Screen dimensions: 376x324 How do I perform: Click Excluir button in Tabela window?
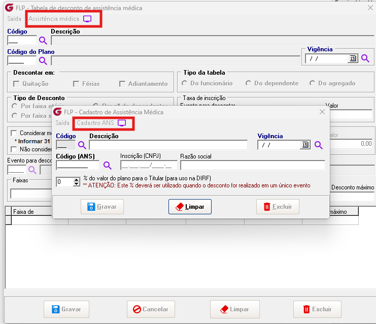click(317, 309)
